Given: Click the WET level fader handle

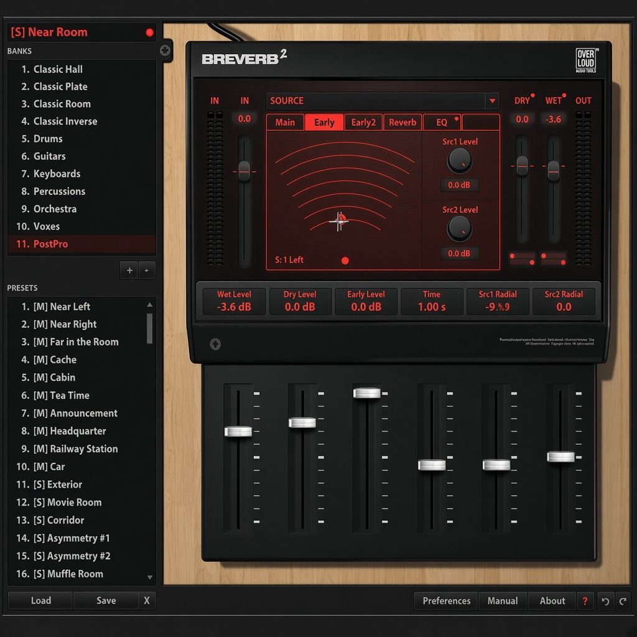Looking at the screenshot, I should (553, 170).
